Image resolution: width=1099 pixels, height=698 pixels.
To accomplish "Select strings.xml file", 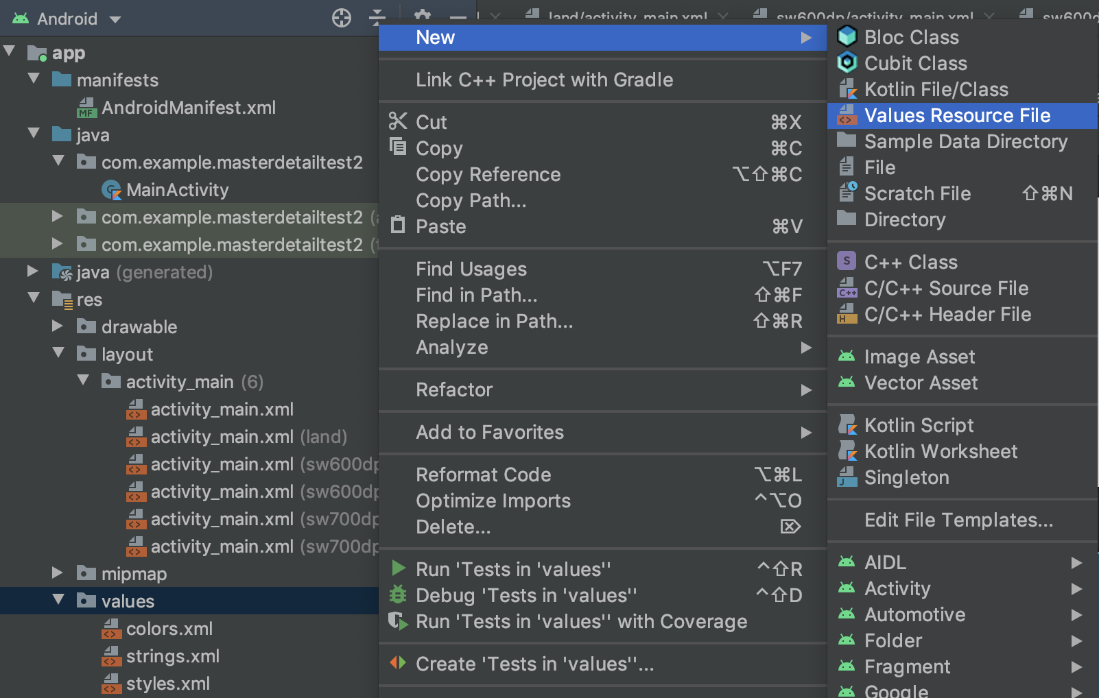I will (173, 656).
